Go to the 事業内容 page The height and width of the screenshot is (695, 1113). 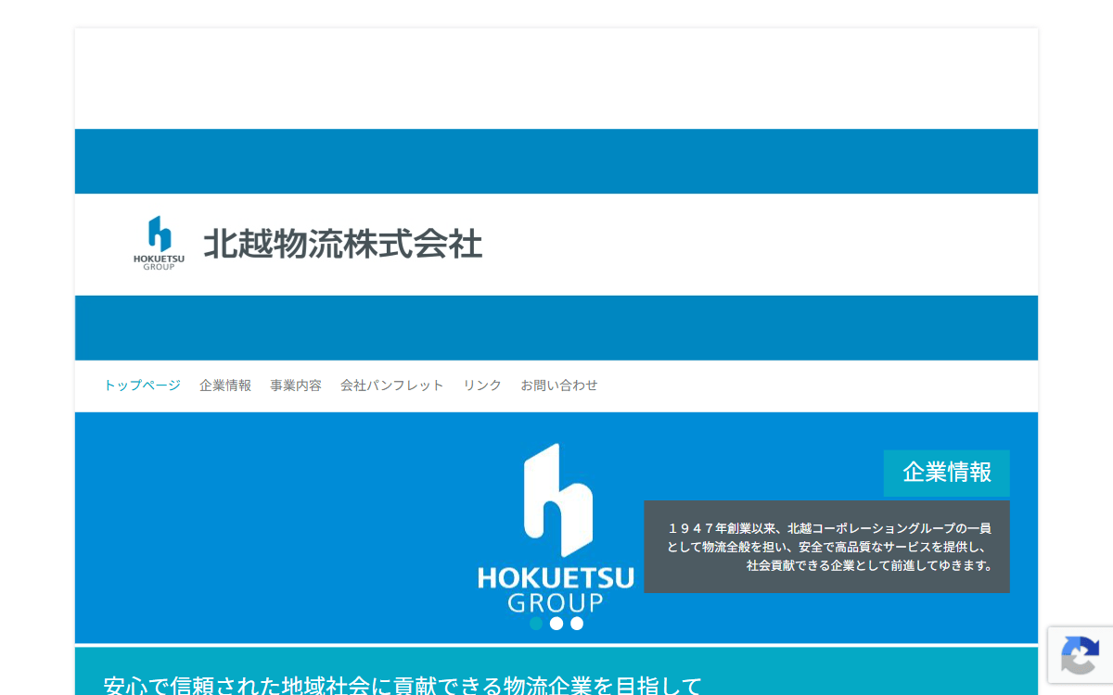point(296,385)
